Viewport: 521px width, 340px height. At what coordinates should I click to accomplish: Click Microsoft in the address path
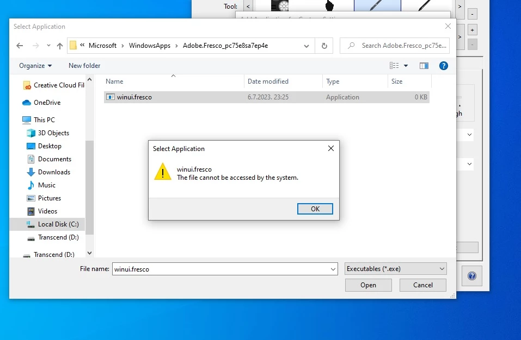102,46
